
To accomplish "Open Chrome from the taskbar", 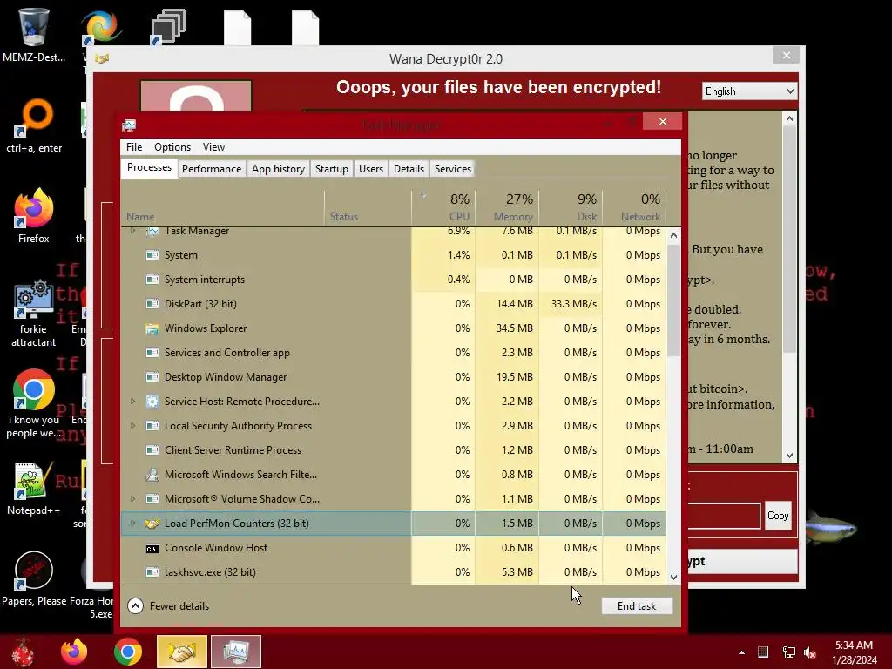I will [127, 652].
